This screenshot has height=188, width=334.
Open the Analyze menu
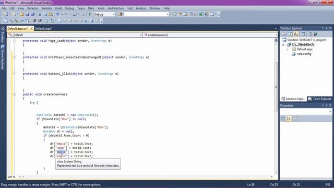(x=141, y=8)
